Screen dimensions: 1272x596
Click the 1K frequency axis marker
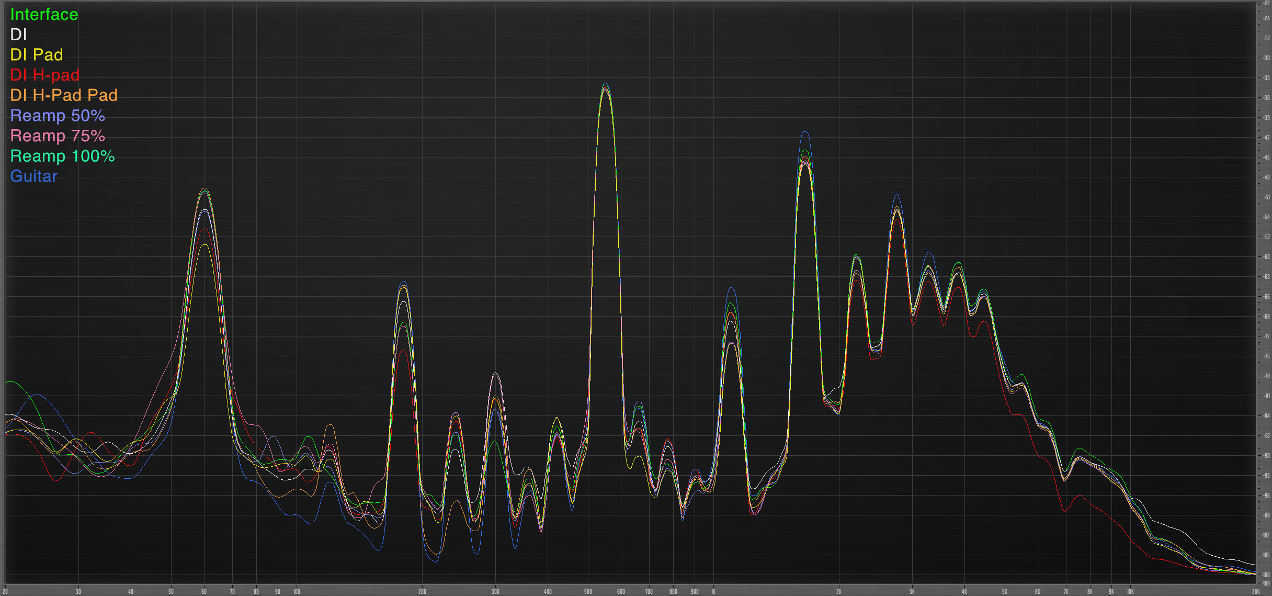[x=713, y=592]
